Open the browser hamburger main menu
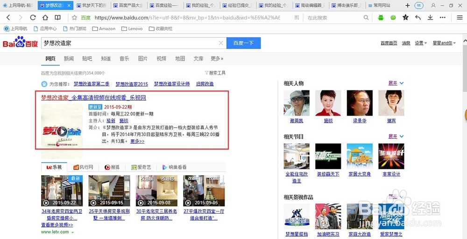 point(460,18)
